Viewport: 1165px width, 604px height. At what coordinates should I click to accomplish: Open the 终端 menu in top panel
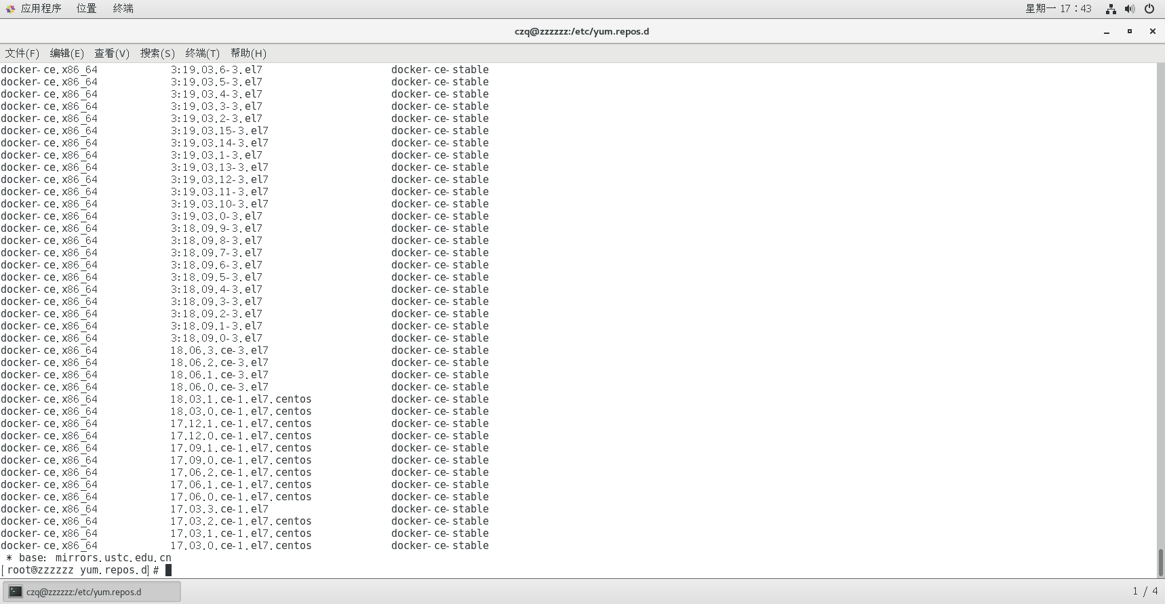point(123,9)
